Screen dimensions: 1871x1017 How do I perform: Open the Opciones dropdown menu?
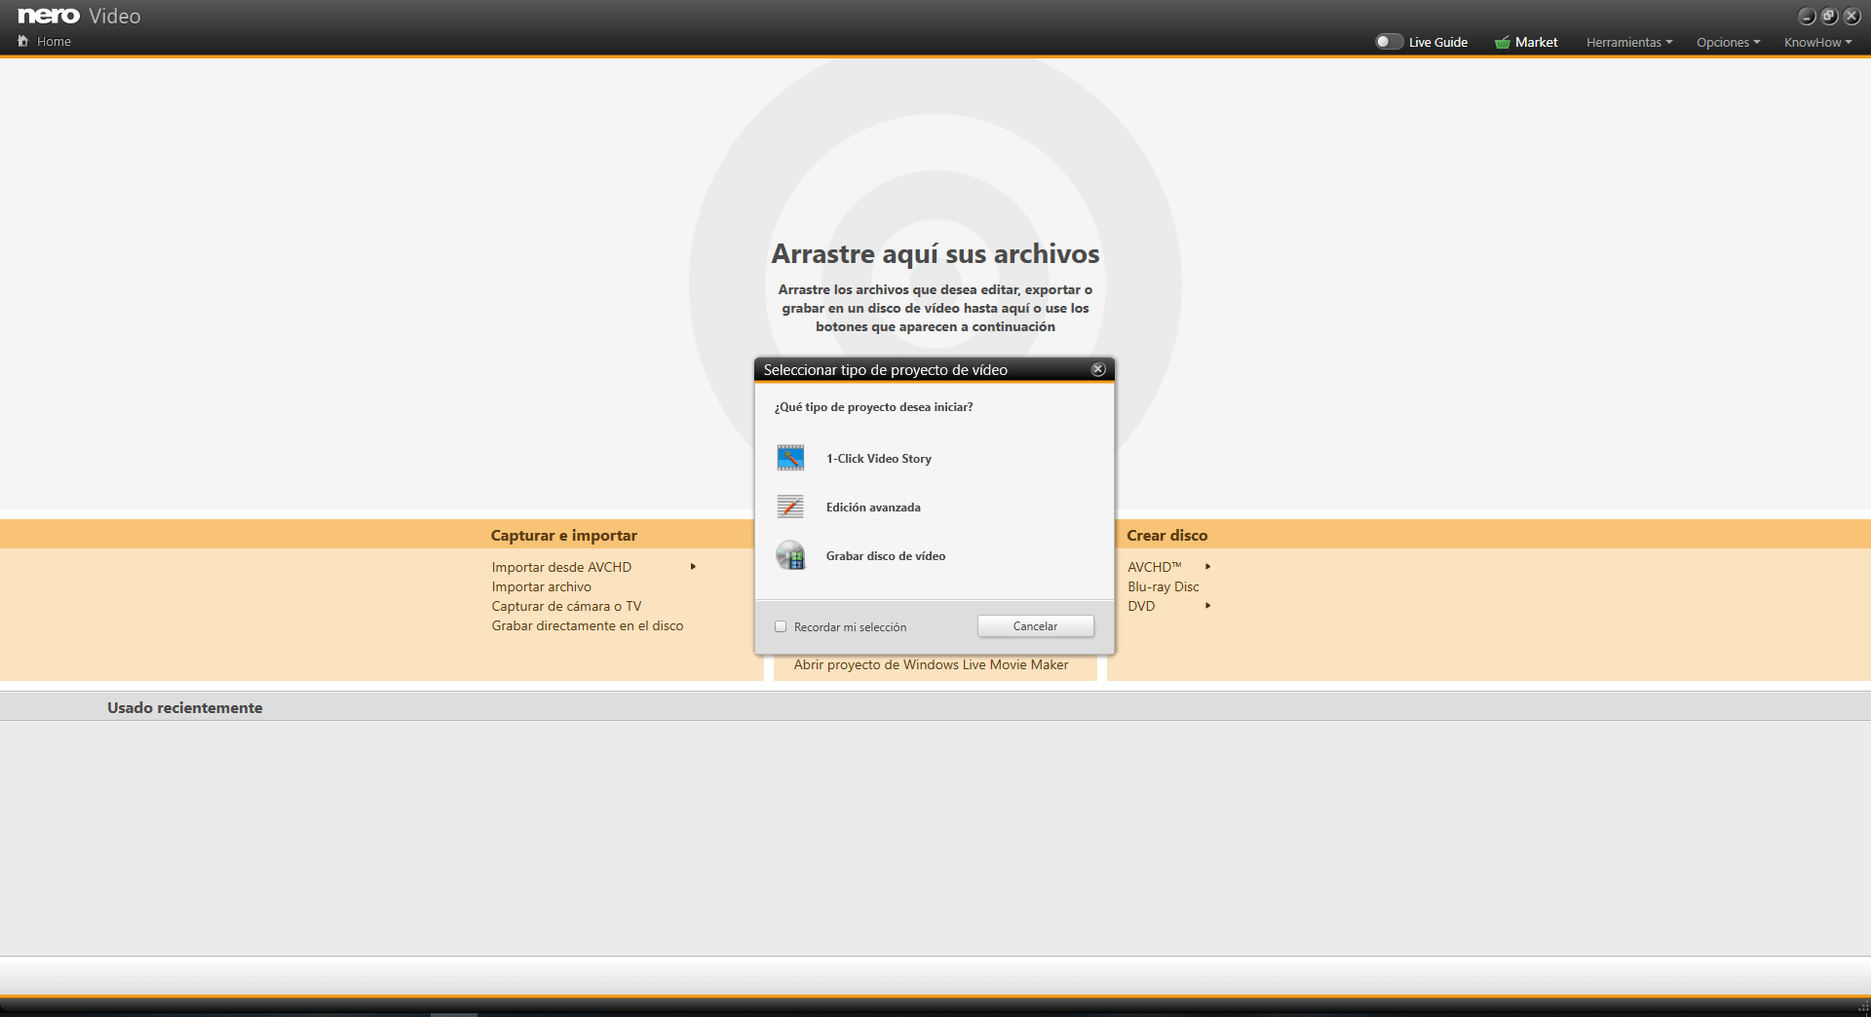click(1728, 42)
